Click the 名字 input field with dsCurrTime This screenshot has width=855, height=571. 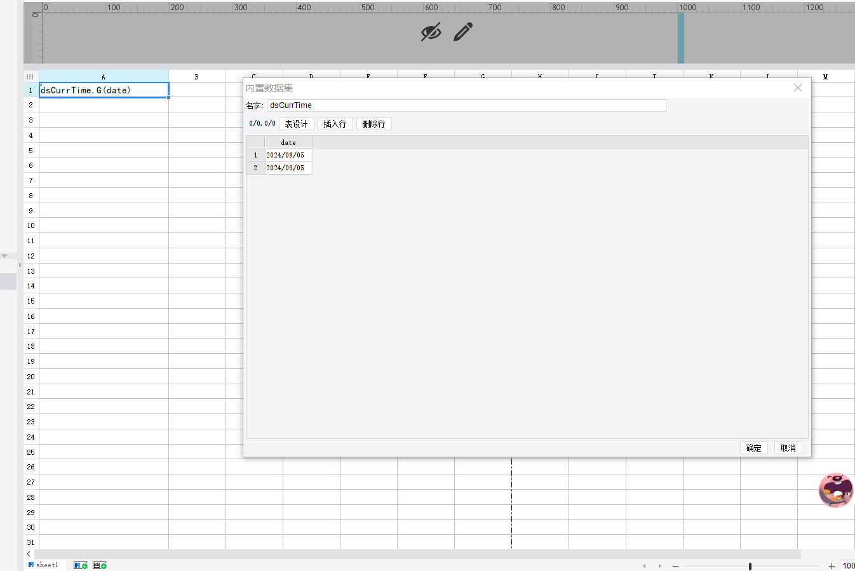(x=466, y=105)
